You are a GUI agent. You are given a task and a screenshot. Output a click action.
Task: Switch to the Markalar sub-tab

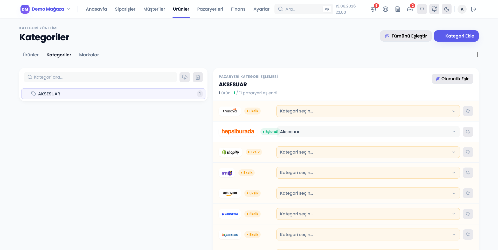(x=89, y=55)
